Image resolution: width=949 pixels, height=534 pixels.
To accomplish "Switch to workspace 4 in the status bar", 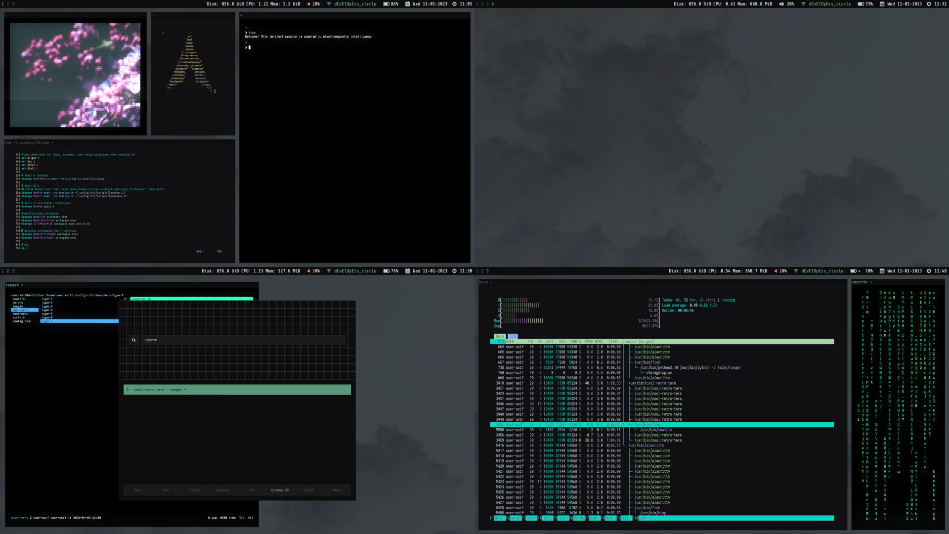I will coord(492,4).
